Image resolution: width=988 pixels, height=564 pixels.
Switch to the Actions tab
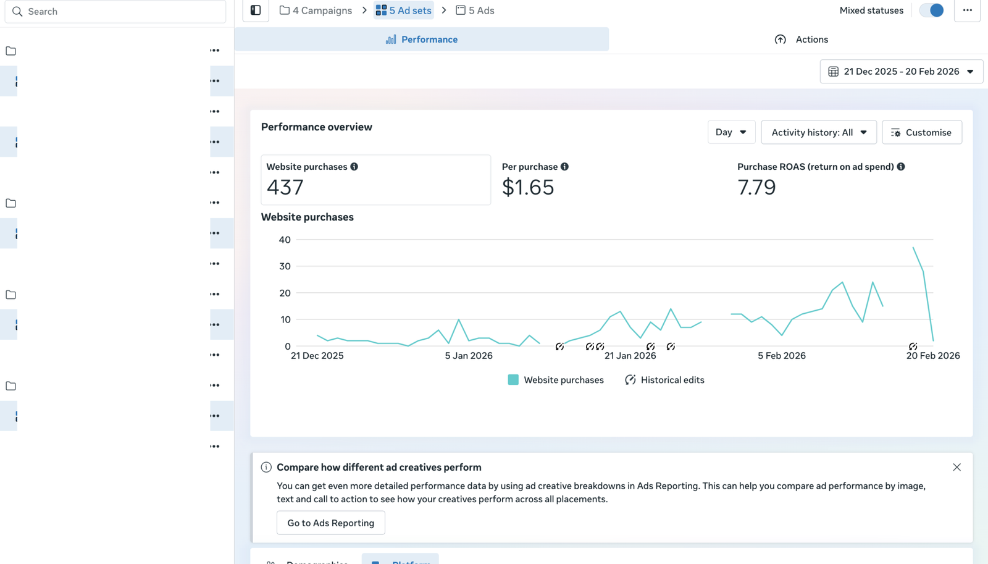pos(801,40)
